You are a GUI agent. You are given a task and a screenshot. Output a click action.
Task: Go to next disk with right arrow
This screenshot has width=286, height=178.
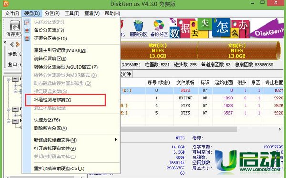pos(18,44)
